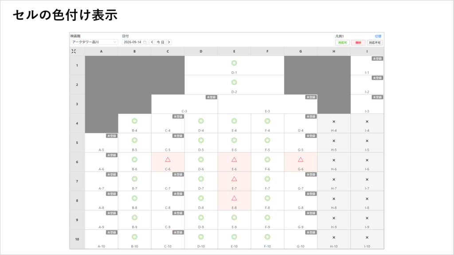
Task: Open the 映画館 dropdown アークタワー品川
Action: tap(94, 42)
